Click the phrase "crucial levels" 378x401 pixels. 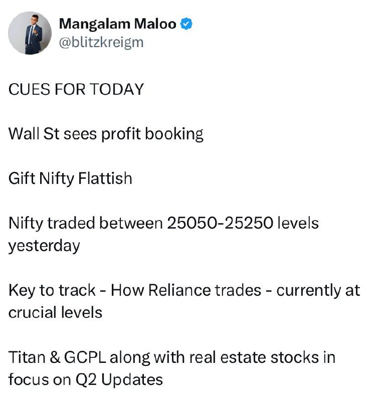point(55,313)
